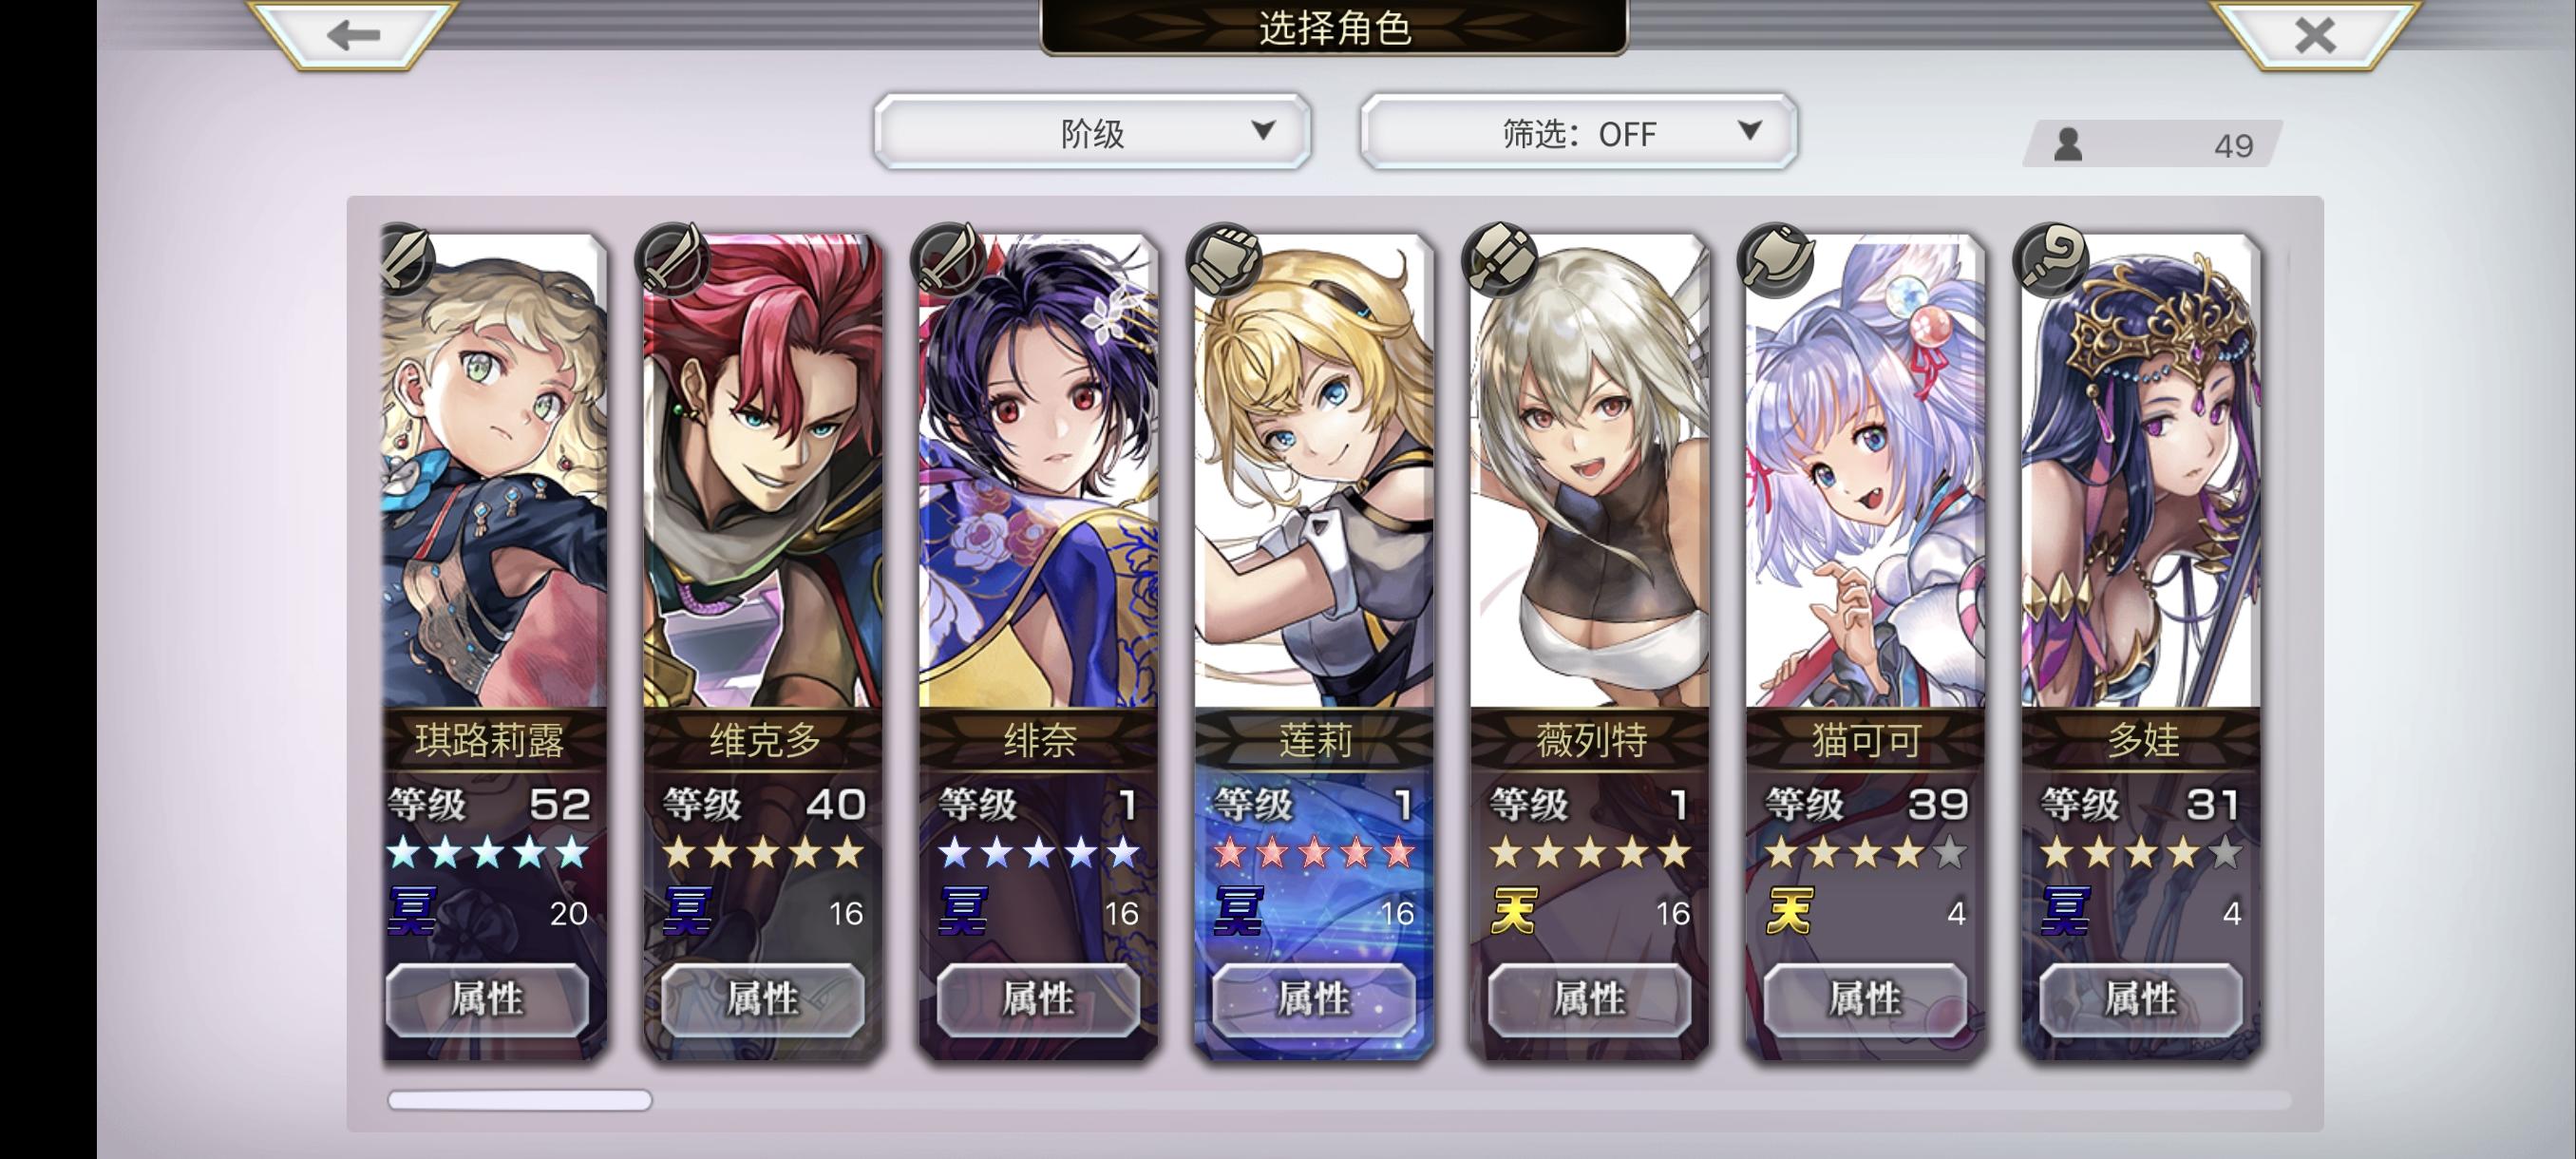Select the 维克多 character portrait

click(x=763, y=470)
